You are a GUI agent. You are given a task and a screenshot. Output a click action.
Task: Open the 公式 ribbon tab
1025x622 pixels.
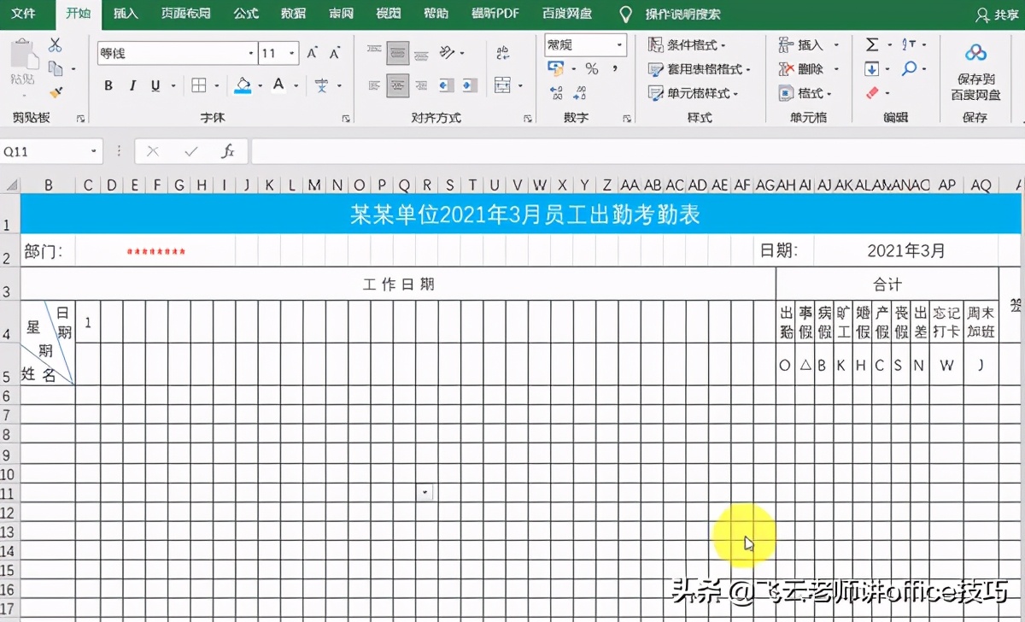click(x=244, y=14)
